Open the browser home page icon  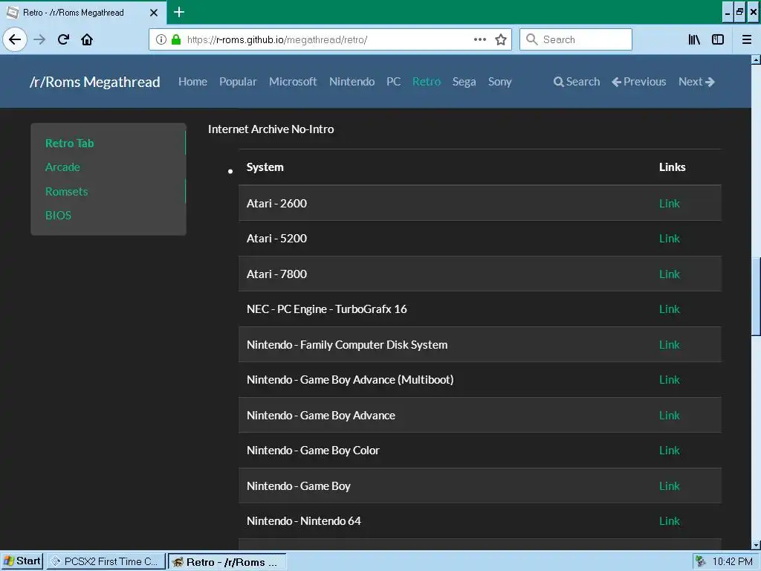click(87, 39)
